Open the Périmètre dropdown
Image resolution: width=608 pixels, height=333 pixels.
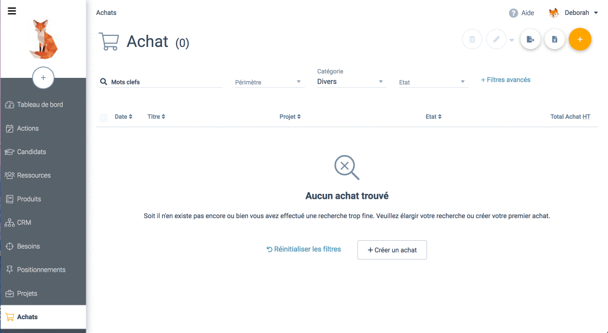point(269,82)
